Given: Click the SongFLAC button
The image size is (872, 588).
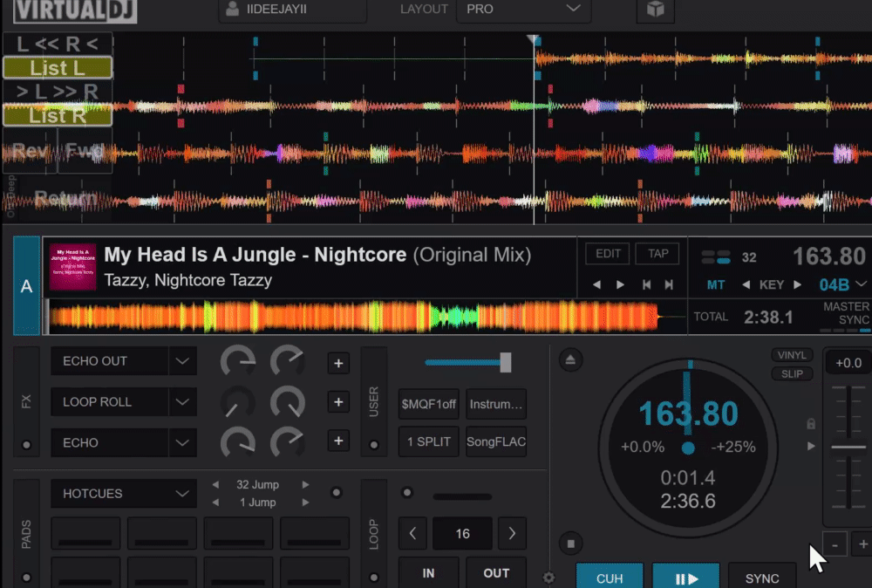Looking at the screenshot, I should (496, 441).
